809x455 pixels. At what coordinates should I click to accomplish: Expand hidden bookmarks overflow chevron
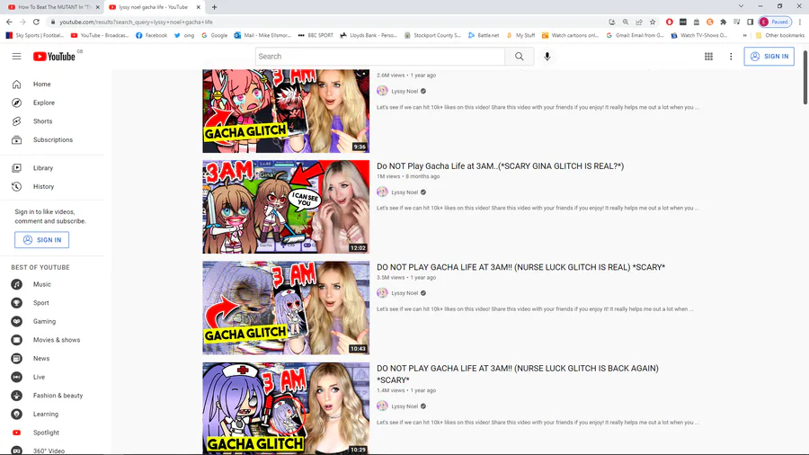744,36
